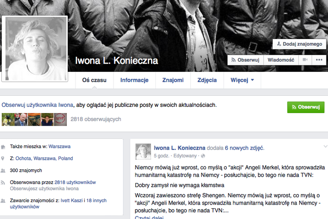Click the profile name on cover photo
328x219 pixels.
point(116,60)
